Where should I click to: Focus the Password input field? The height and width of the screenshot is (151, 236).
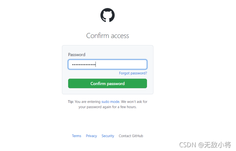coord(107,65)
